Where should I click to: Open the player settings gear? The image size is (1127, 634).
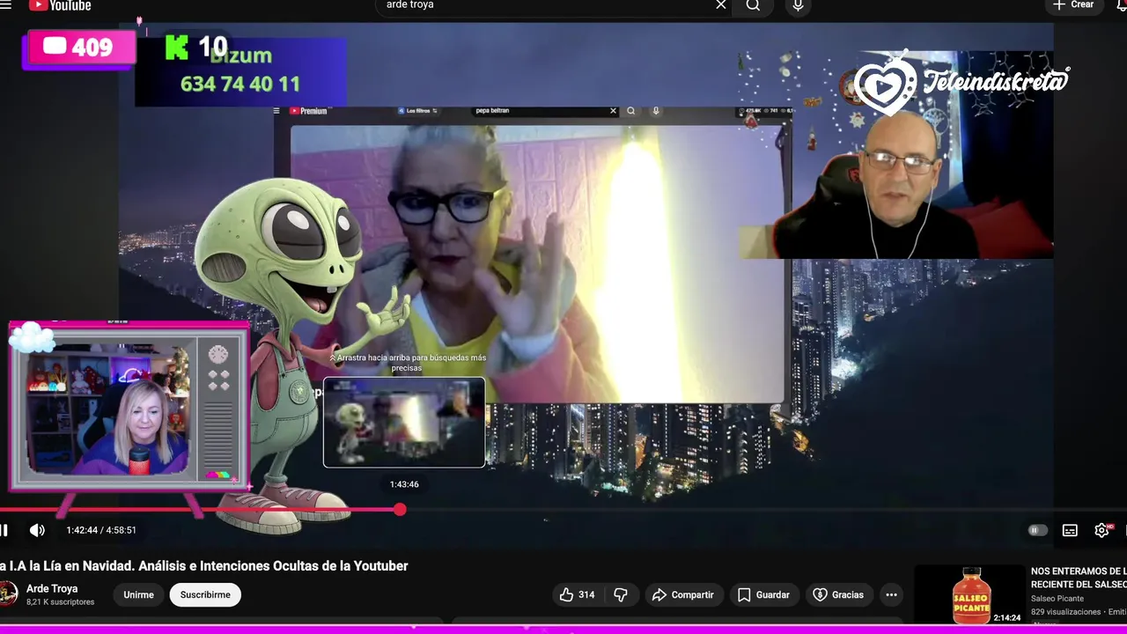tap(1101, 530)
